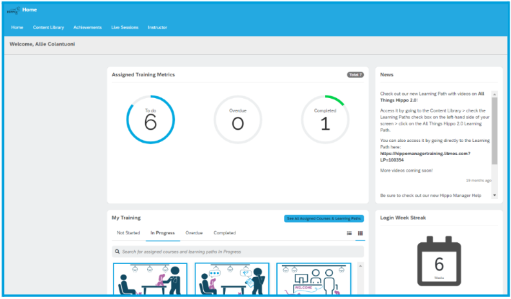
Task: Click the To do 6 progress circle
Action: 150,119
